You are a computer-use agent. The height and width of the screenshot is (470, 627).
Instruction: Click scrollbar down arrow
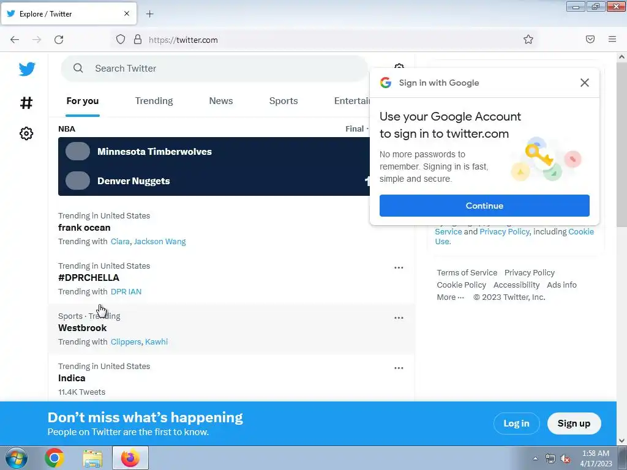(621, 441)
